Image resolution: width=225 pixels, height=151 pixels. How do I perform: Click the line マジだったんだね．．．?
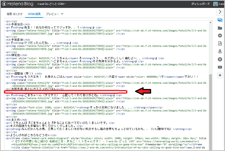click(42, 43)
